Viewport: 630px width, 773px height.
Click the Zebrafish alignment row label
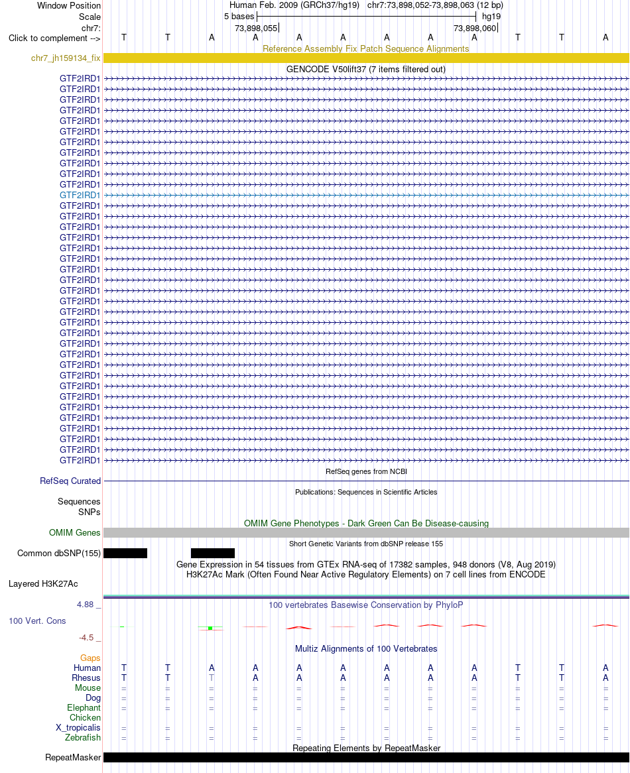[82, 738]
